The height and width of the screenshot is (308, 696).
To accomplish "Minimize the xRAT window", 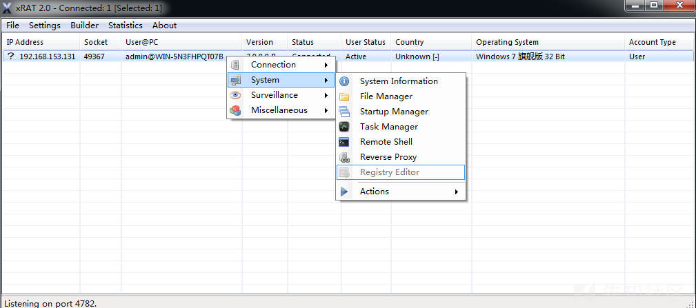I will [x=636, y=6].
